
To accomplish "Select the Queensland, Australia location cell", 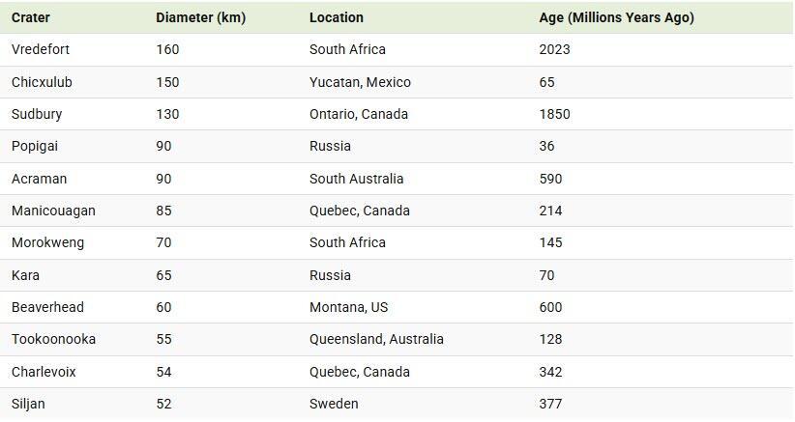I will coord(376,339).
